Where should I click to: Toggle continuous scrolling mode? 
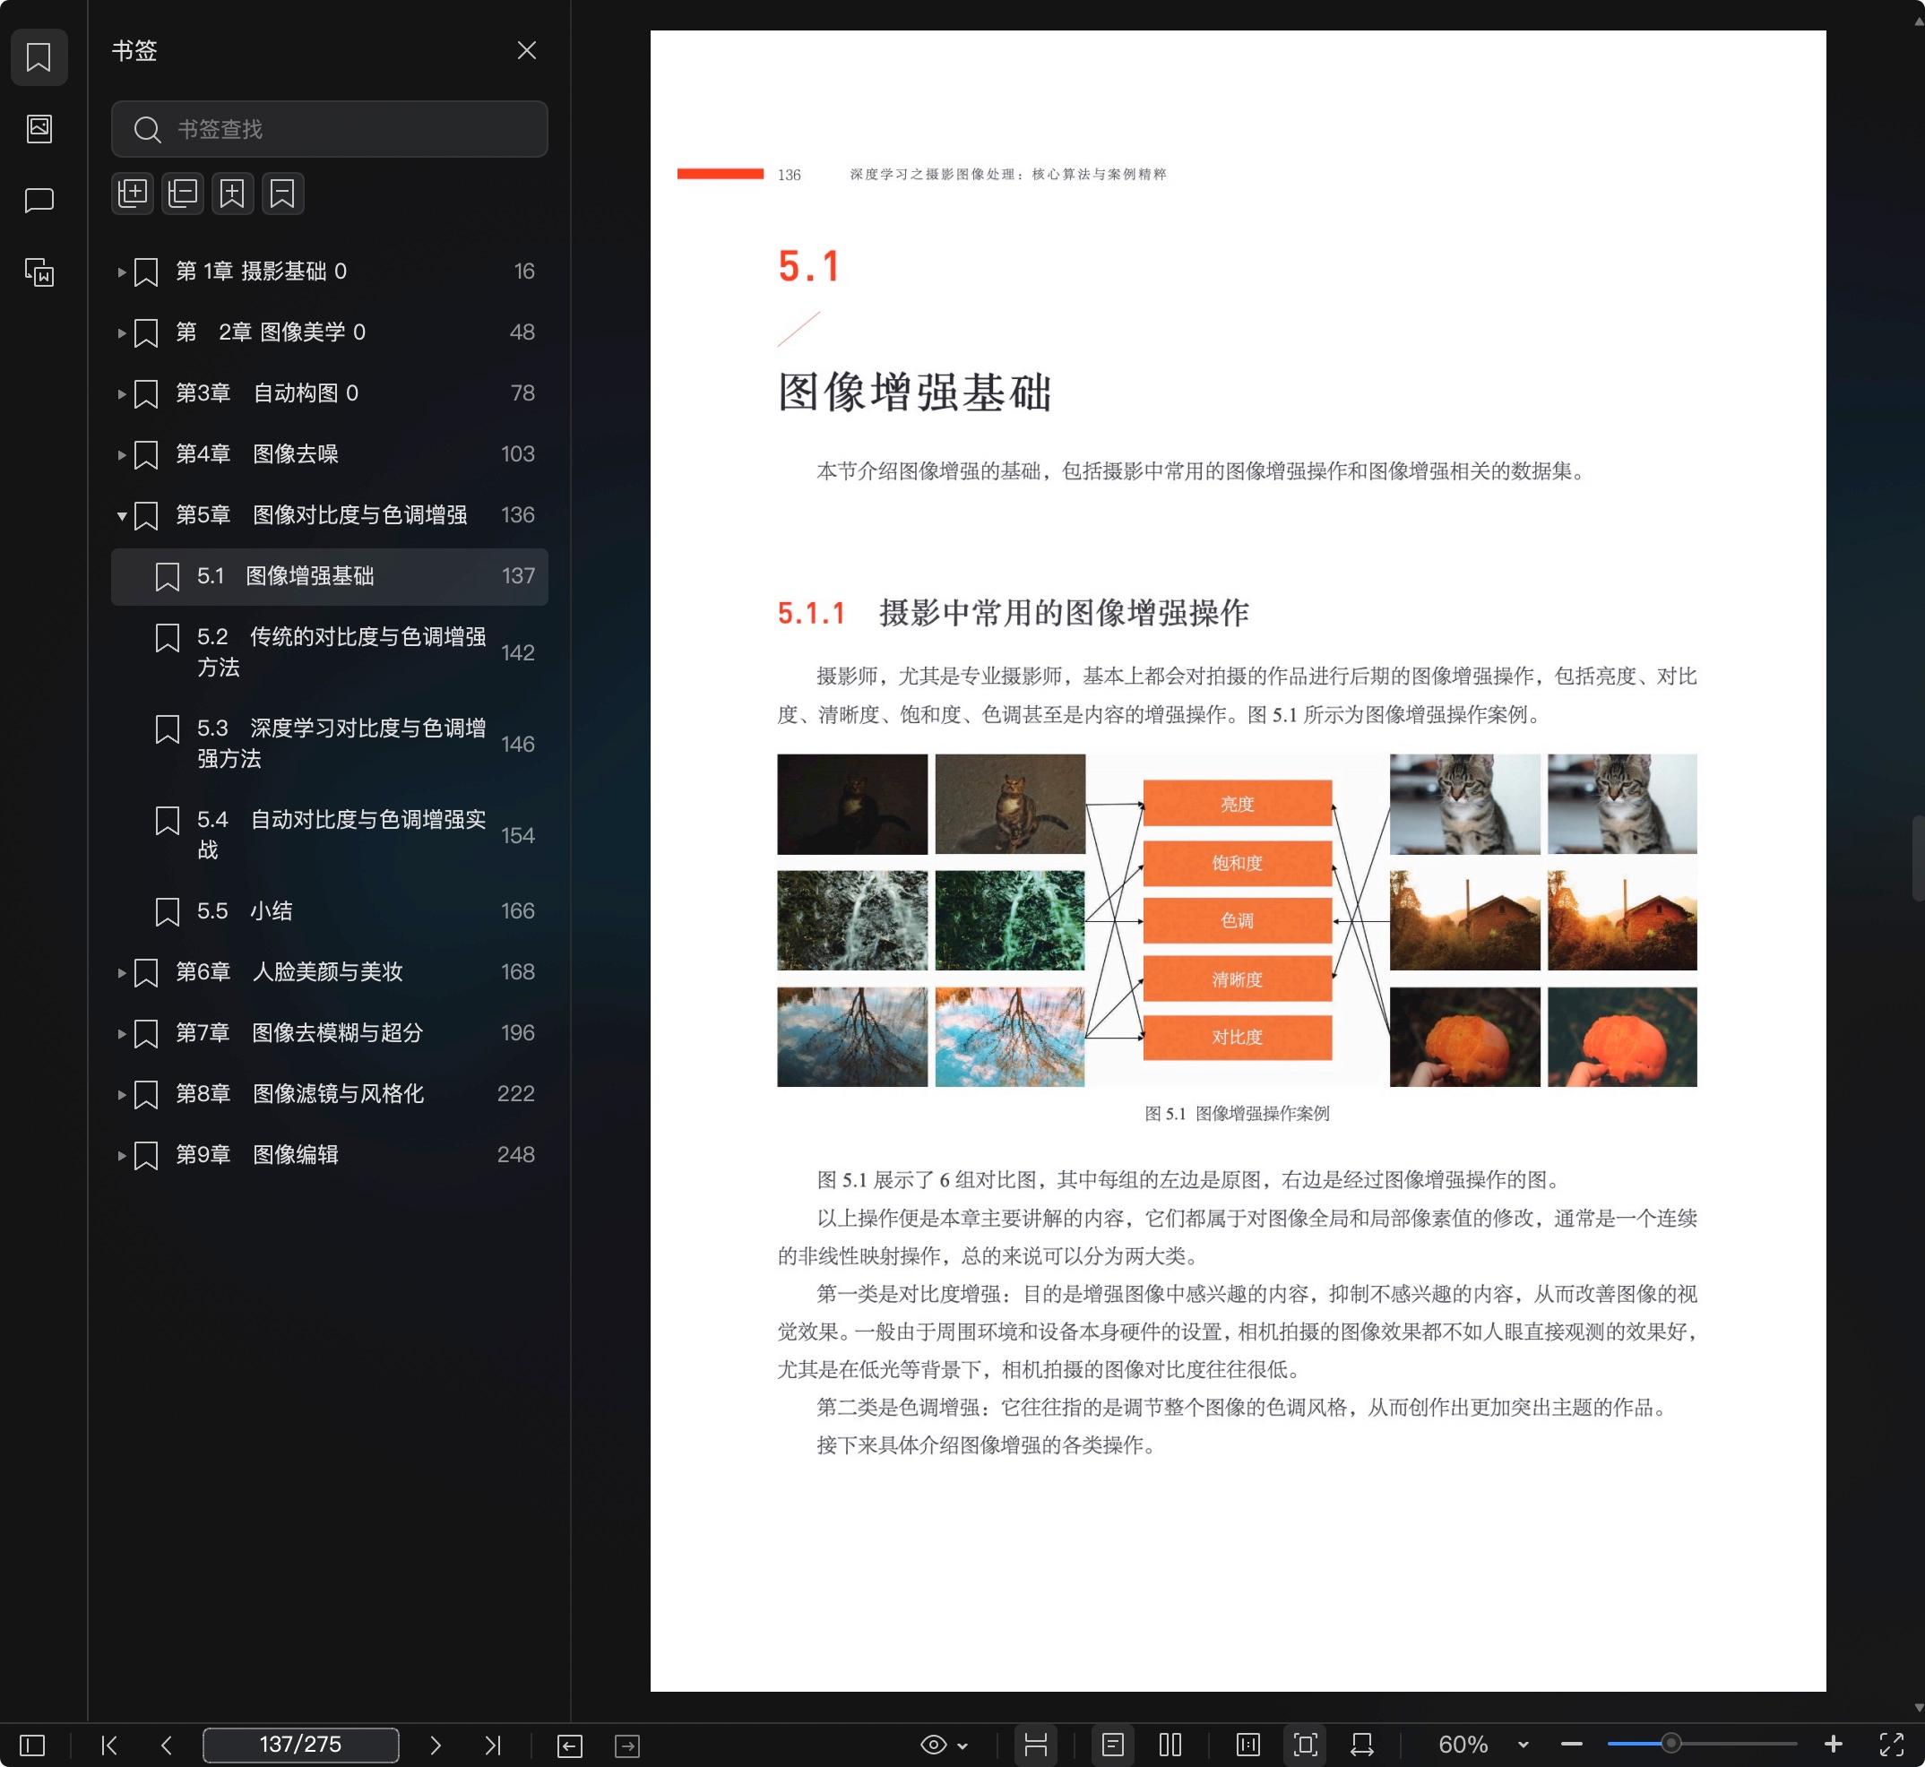tap(1036, 1745)
